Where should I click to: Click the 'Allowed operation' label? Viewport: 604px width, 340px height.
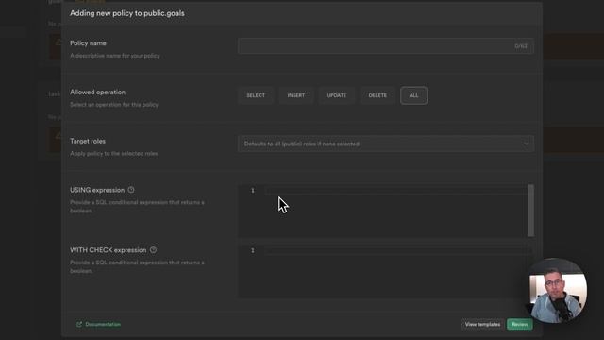pos(97,93)
